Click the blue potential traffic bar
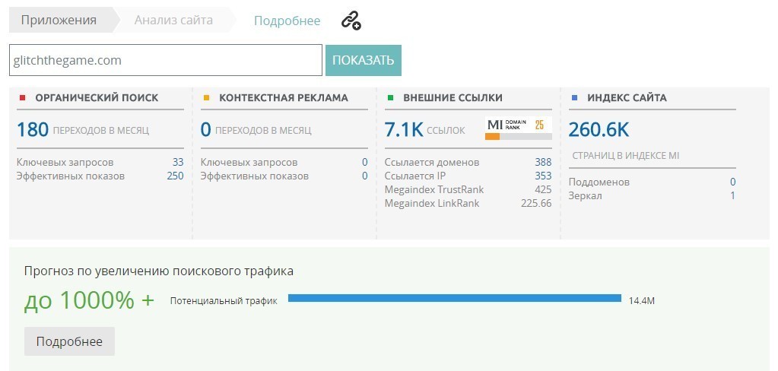The image size is (778, 371). (x=455, y=298)
